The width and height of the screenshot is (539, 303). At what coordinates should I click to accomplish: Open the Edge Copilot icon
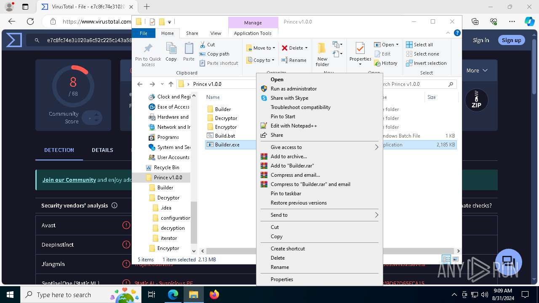tap(529, 21)
